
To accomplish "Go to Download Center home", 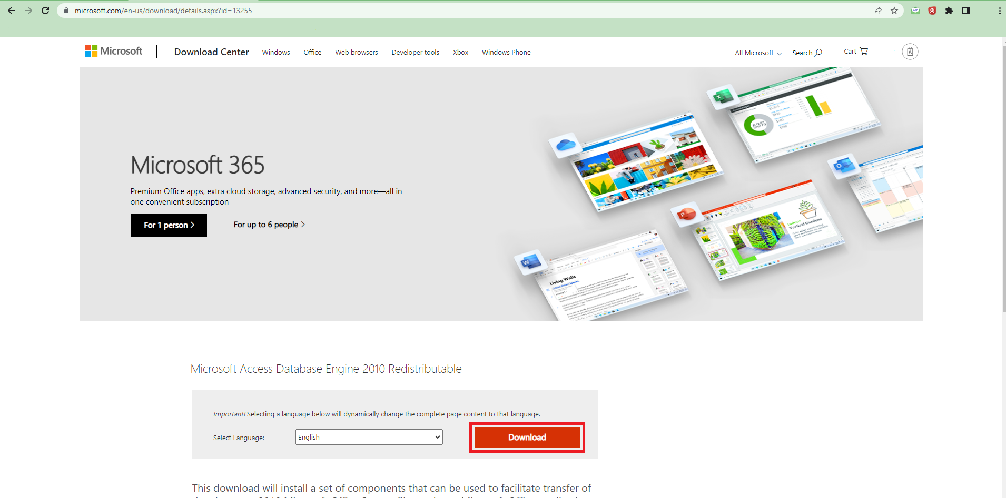I will pyautogui.click(x=212, y=52).
